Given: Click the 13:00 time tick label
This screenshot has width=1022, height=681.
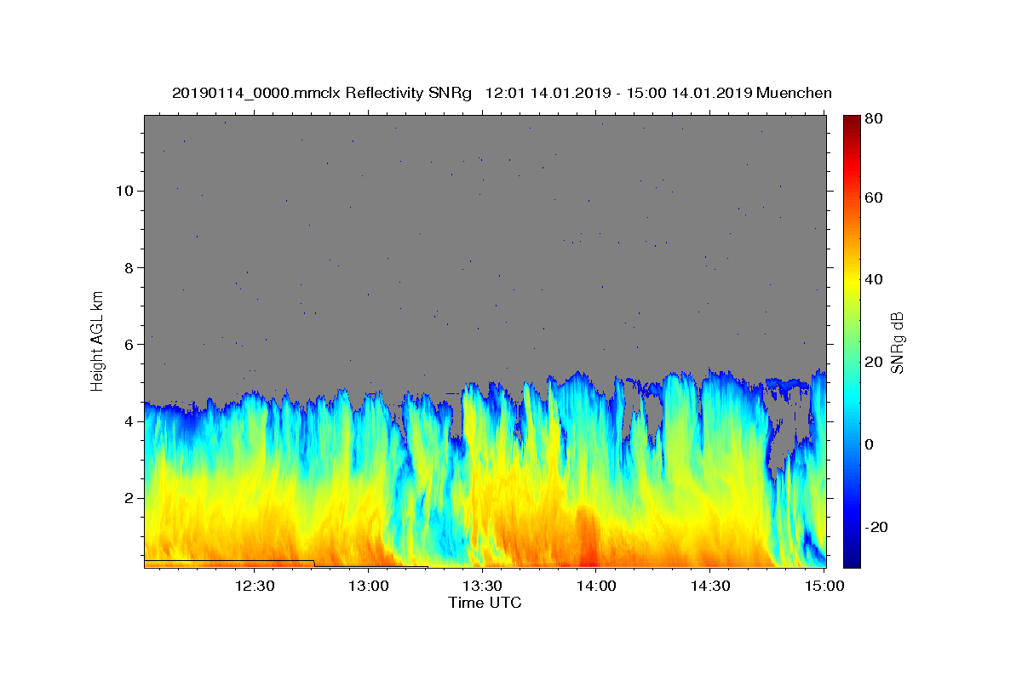Looking at the screenshot, I should pyautogui.click(x=368, y=586).
